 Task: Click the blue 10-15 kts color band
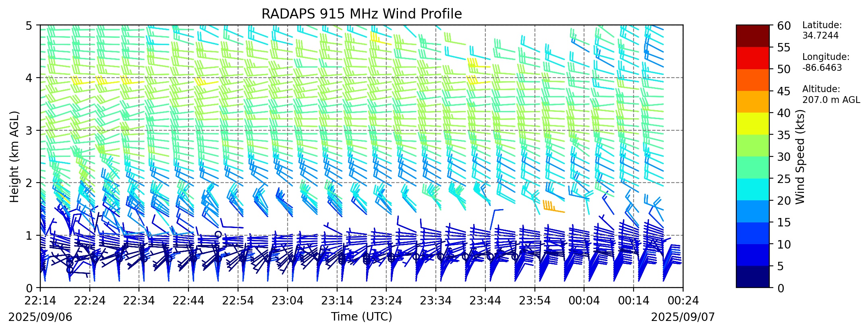pos(752,233)
